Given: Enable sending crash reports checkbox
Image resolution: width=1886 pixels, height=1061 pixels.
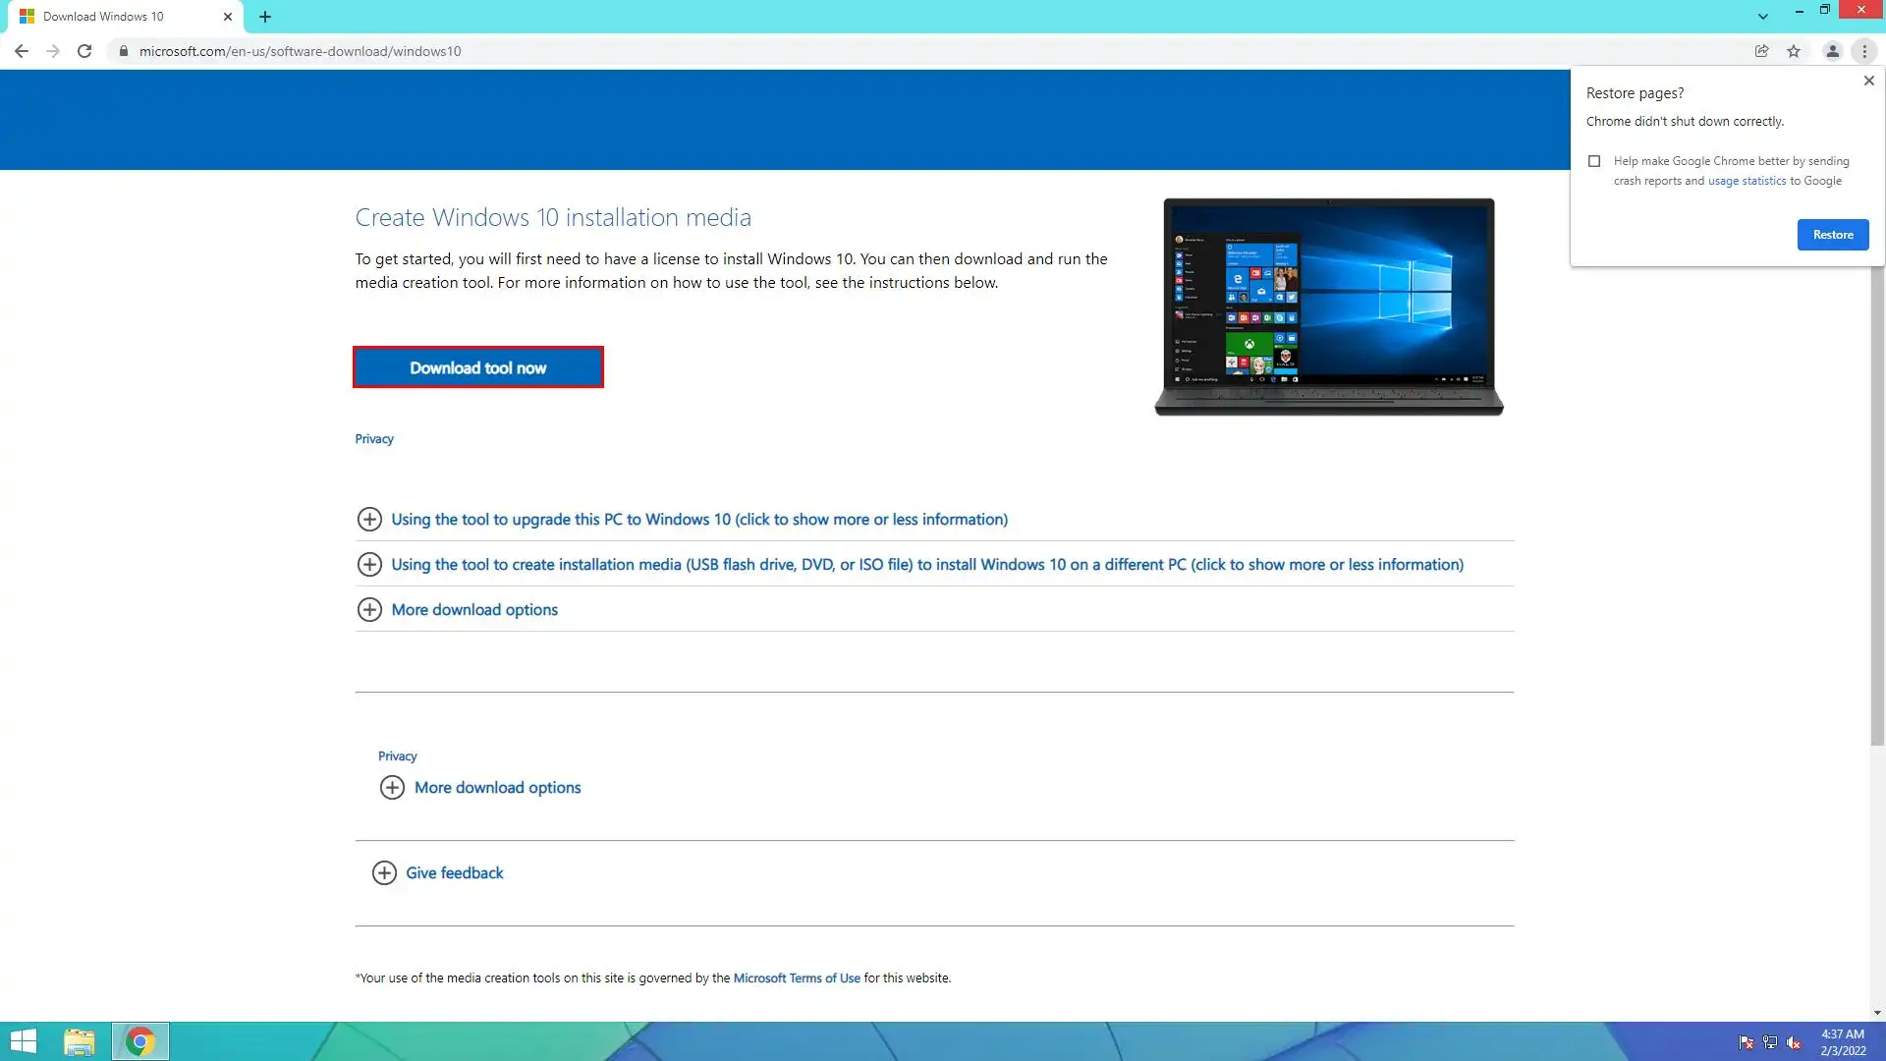Looking at the screenshot, I should click(x=1594, y=161).
